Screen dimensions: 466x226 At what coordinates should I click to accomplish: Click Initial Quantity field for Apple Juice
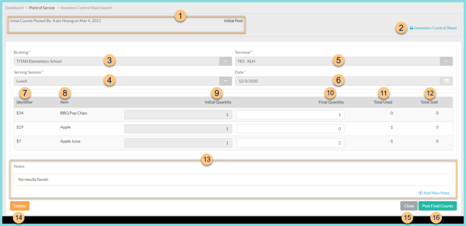point(178,143)
